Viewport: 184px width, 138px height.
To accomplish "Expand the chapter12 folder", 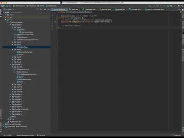I will tap(10, 114).
